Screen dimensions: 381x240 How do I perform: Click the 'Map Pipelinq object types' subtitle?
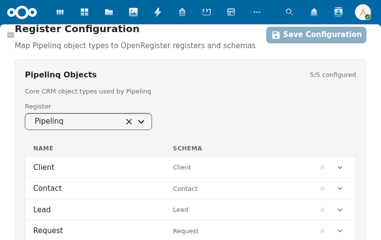(135, 46)
